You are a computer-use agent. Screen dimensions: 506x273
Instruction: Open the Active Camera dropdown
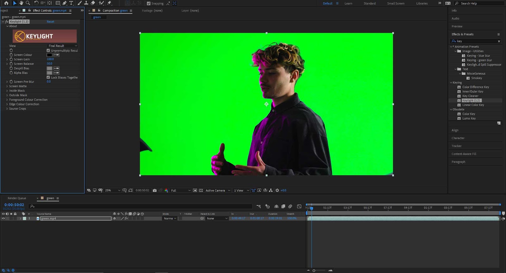coord(218,190)
